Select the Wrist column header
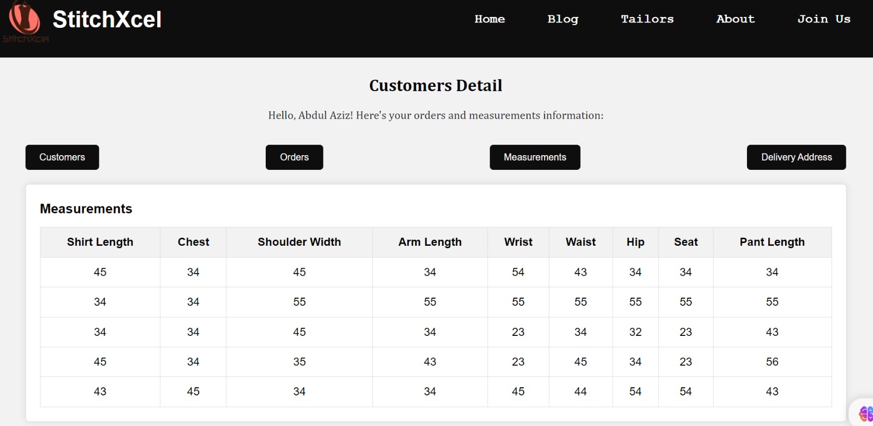The image size is (873, 426). pyautogui.click(x=518, y=242)
